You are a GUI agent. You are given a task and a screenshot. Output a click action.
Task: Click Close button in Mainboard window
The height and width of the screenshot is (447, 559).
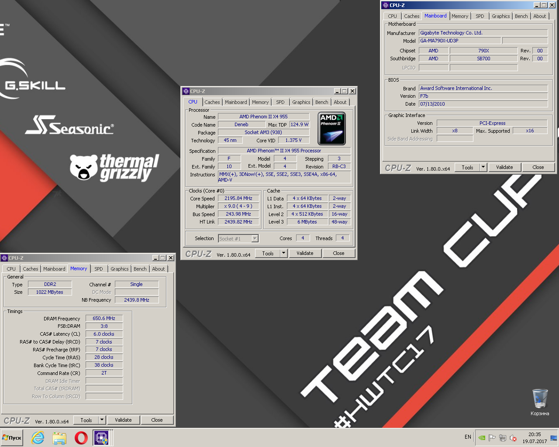tap(538, 167)
